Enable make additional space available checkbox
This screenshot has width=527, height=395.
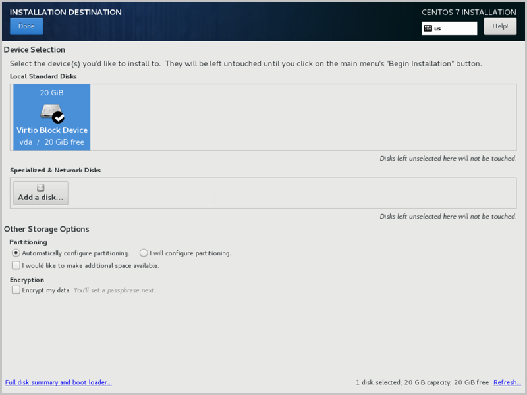[x=16, y=265]
